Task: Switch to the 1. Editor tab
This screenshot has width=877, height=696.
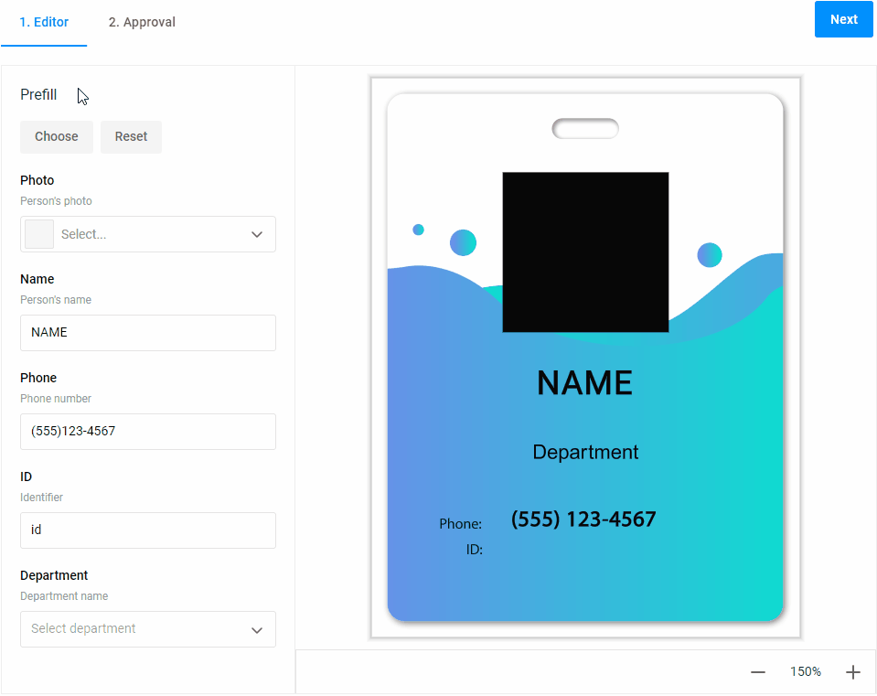Action: click(44, 22)
